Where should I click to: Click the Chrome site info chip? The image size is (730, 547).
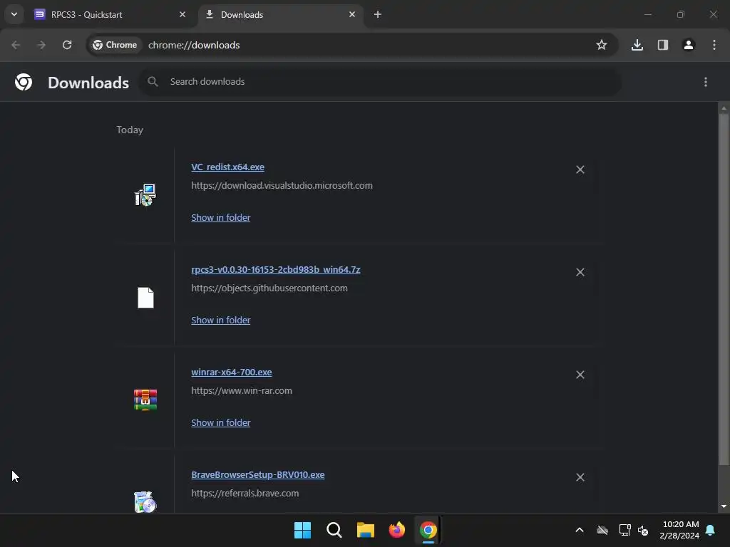point(115,45)
